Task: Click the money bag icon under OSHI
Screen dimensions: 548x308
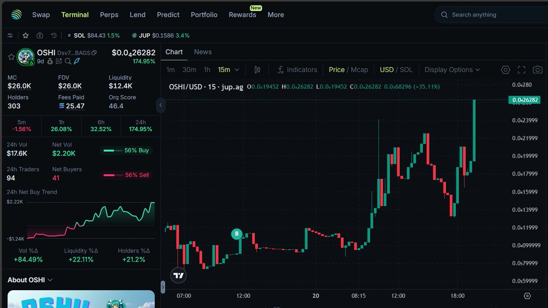Action: point(51,61)
